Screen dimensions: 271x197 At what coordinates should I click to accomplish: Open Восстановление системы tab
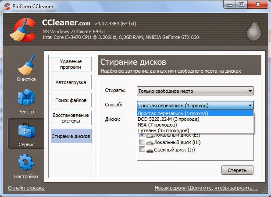coord(71,118)
